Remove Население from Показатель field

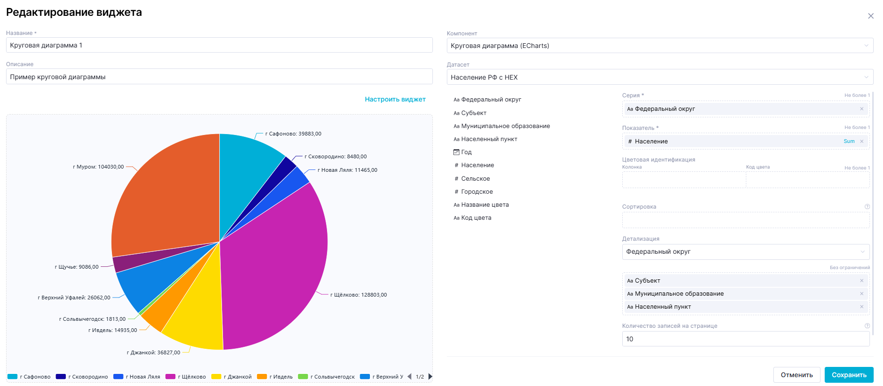coord(862,142)
